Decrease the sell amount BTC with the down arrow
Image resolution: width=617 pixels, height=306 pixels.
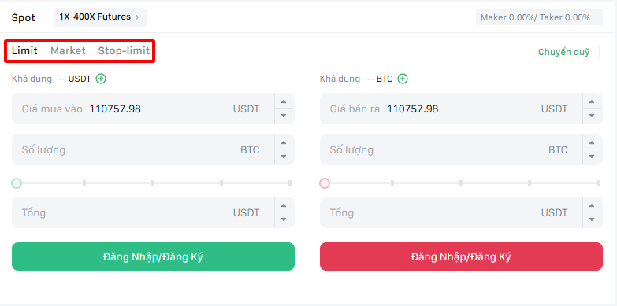coord(592,157)
